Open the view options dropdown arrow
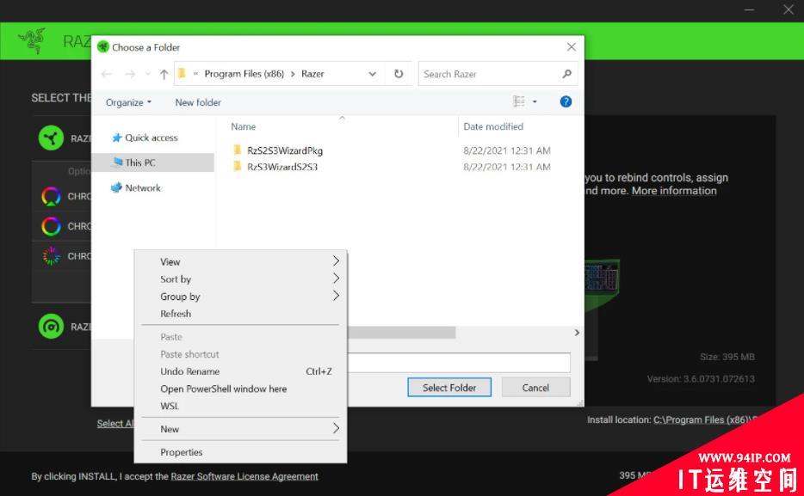This screenshot has height=496, width=804. [x=535, y=101]
